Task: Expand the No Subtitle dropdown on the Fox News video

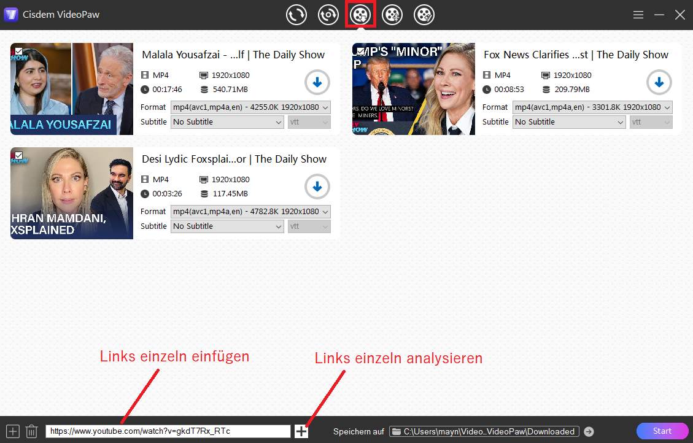Action: click(568, 121)
